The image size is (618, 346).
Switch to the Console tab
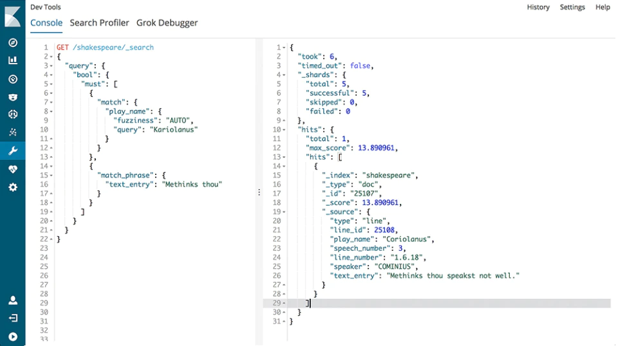46,23
